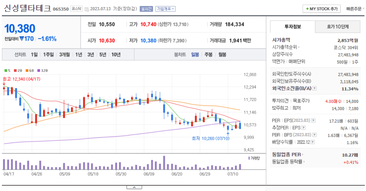Click the 신성델타테크 stock name

click(x=27, y=8)
